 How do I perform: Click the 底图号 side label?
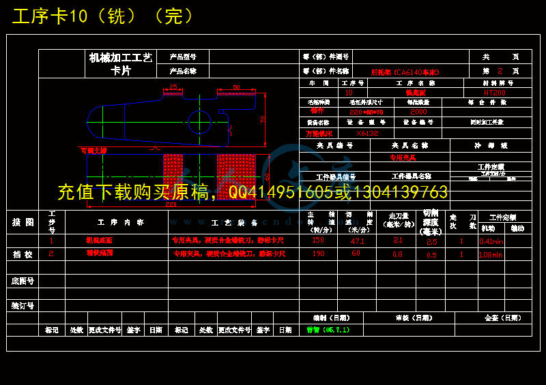pyautogui.click(x=23, y=281)
